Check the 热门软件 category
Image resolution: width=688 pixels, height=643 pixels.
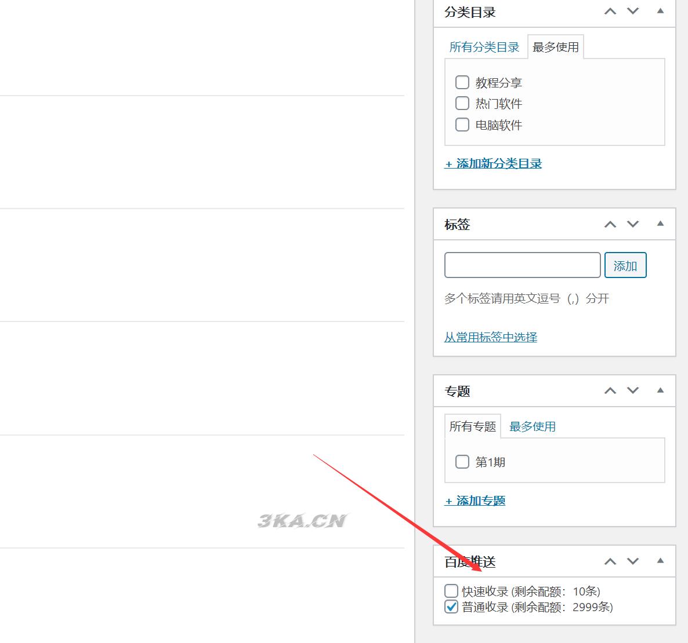pos(462,103)
